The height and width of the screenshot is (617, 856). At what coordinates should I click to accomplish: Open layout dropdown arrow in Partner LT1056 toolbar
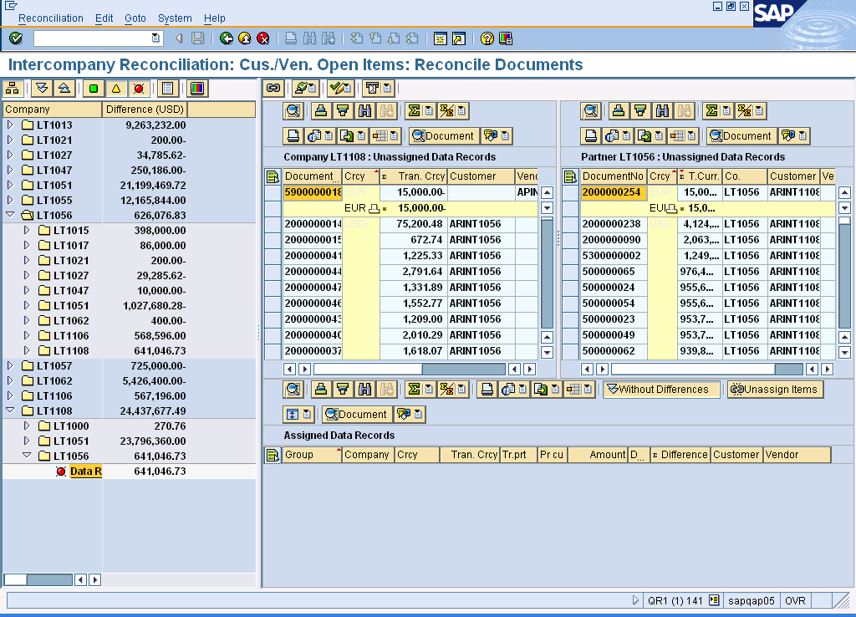691,136
